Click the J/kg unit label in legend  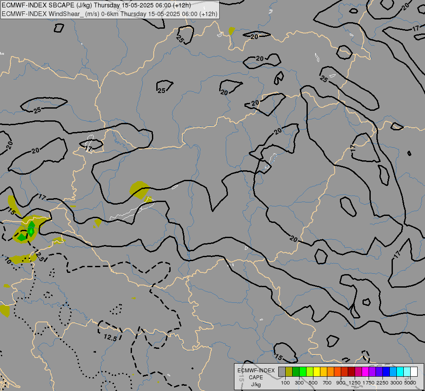[x=256, y=384]
